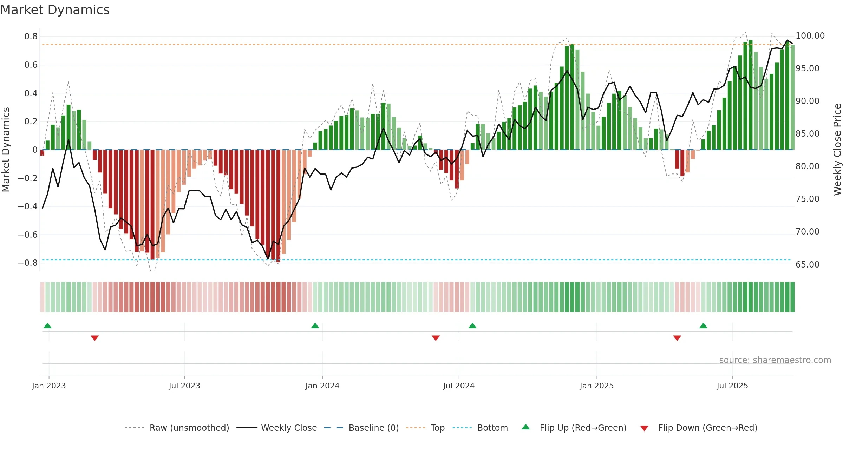Click the green flip-up triangle before Jul 2025
The height and width of the screenshot is (474, 843).
click(x=703, y=325)
